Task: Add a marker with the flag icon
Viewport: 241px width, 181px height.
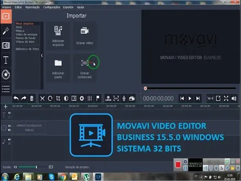Action: [98, 99]
